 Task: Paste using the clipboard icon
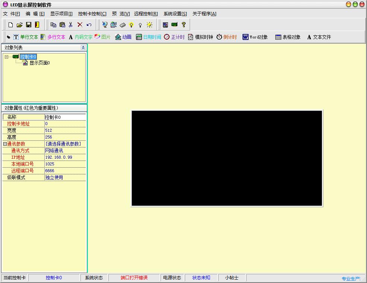pyautogui.click(x=62, y=25)
